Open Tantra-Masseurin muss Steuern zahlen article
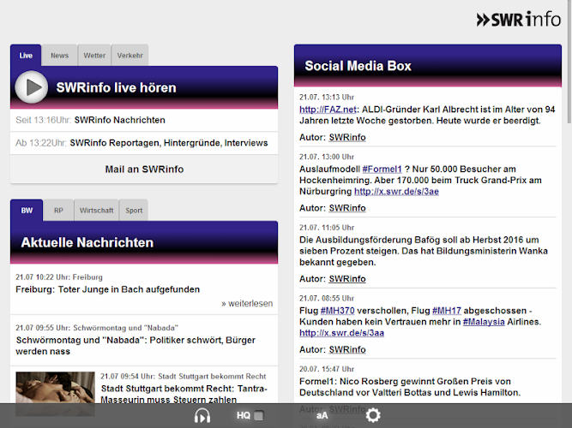Image resolution: width=572 pixels, height=428 pixels. 184,394
